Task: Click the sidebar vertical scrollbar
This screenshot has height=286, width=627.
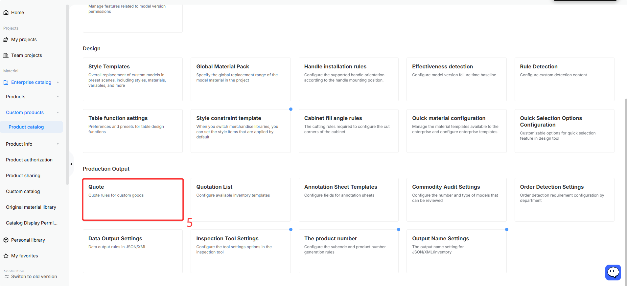Action: point(67,95)
